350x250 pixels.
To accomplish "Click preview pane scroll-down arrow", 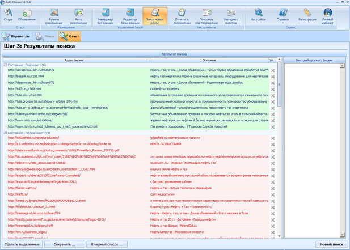I will [x=342, y=235].
